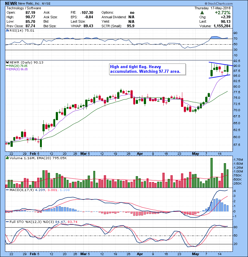Select the green MA(20) legend line swatch
The width and height of the screenshot is (248, 257).
[7, 66]
